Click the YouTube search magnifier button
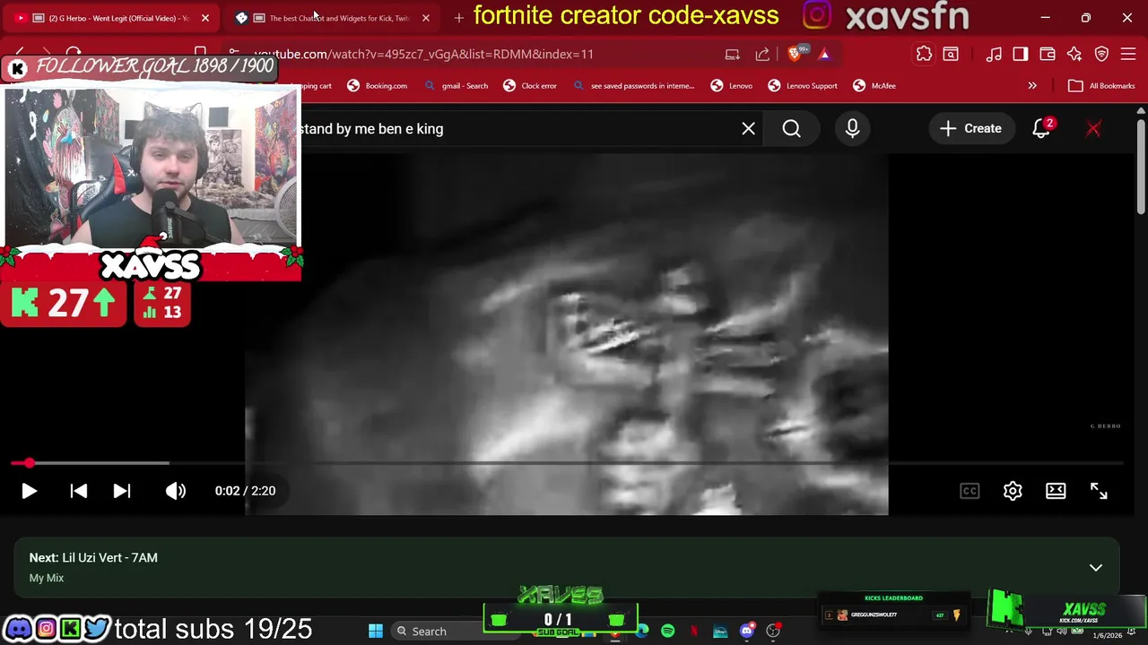Viewport: 1148px width, 645px height. tap(791, 129)
